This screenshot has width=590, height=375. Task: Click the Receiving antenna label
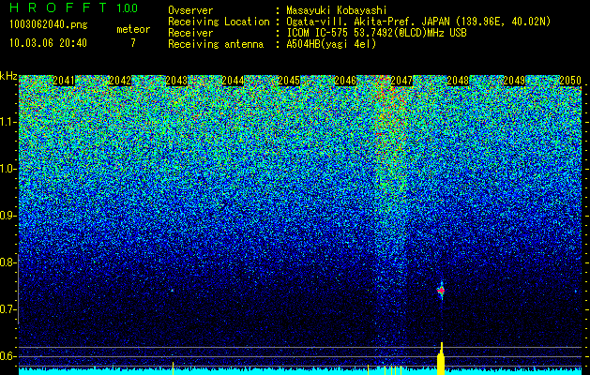216,44
